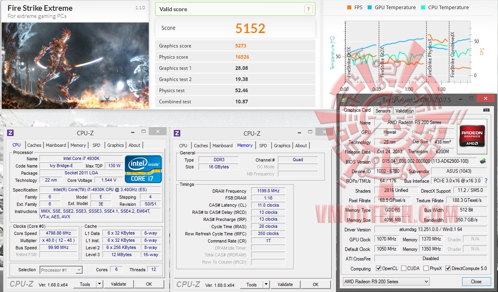
Task: Click Validate in CPU-Z showing processor info
Action: point(118,284)
